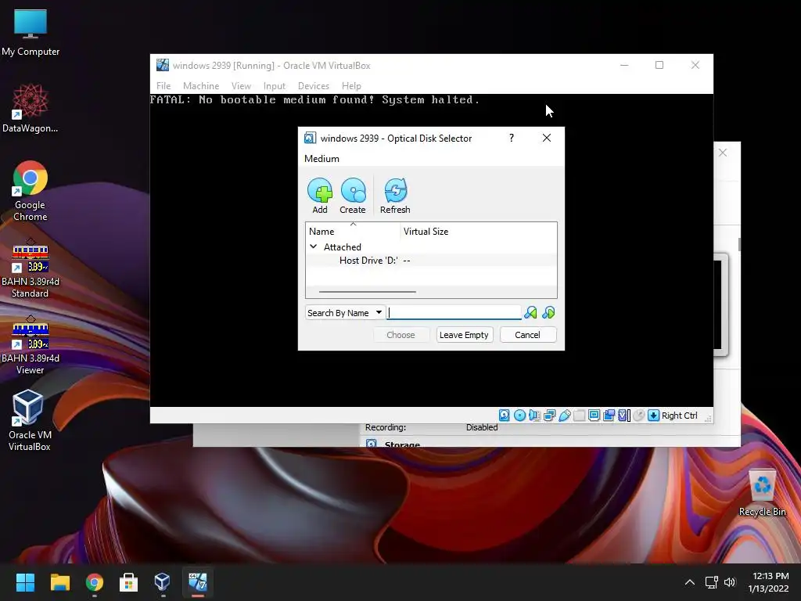
Task: Click the Choose button
Action: pos(401,335)
